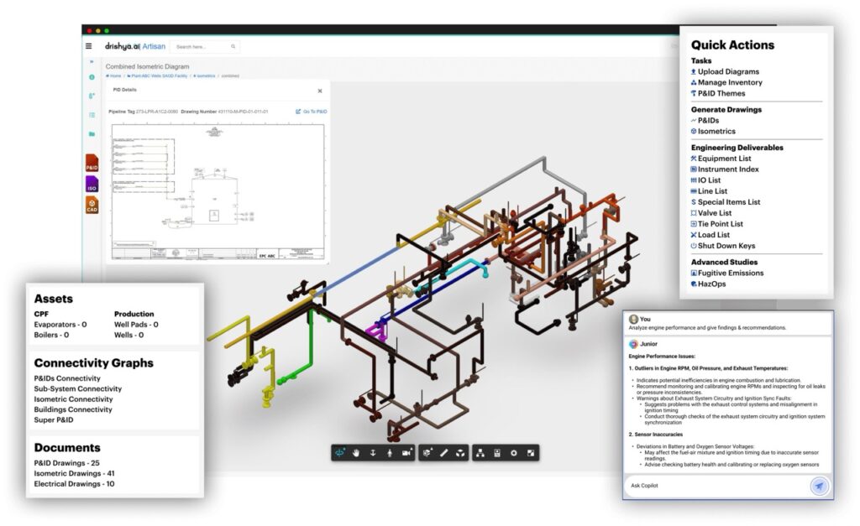The width and height of the screenshot is (860, 526).
Task: Open the Isometrics breadcrumb link
Action: tap(204, 76)
